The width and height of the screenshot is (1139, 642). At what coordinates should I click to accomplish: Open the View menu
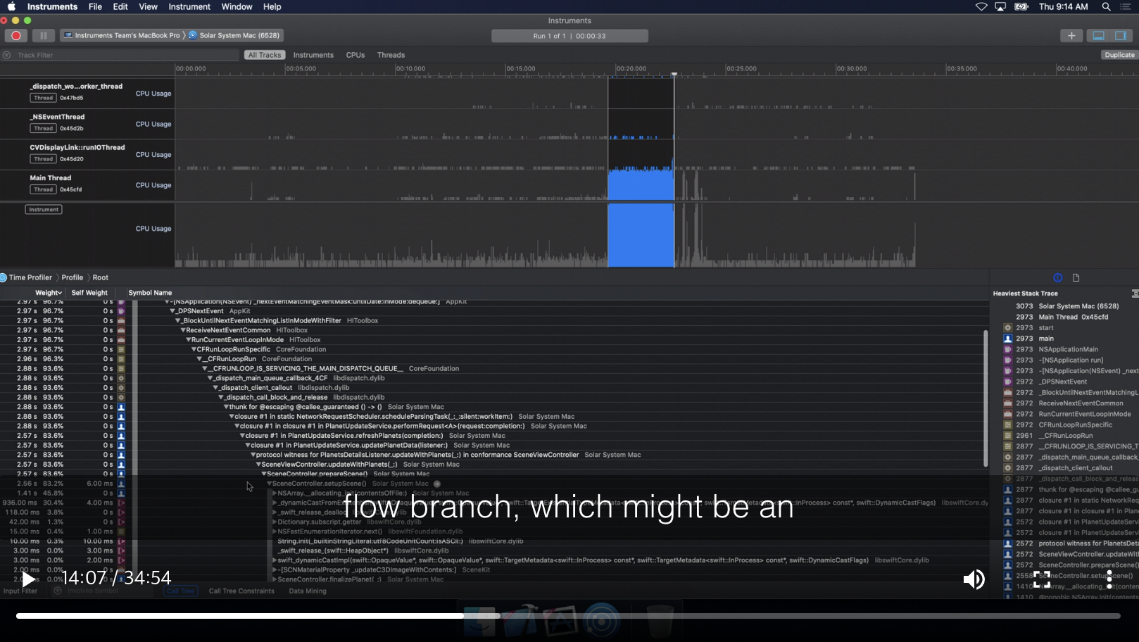pos(148,6)
